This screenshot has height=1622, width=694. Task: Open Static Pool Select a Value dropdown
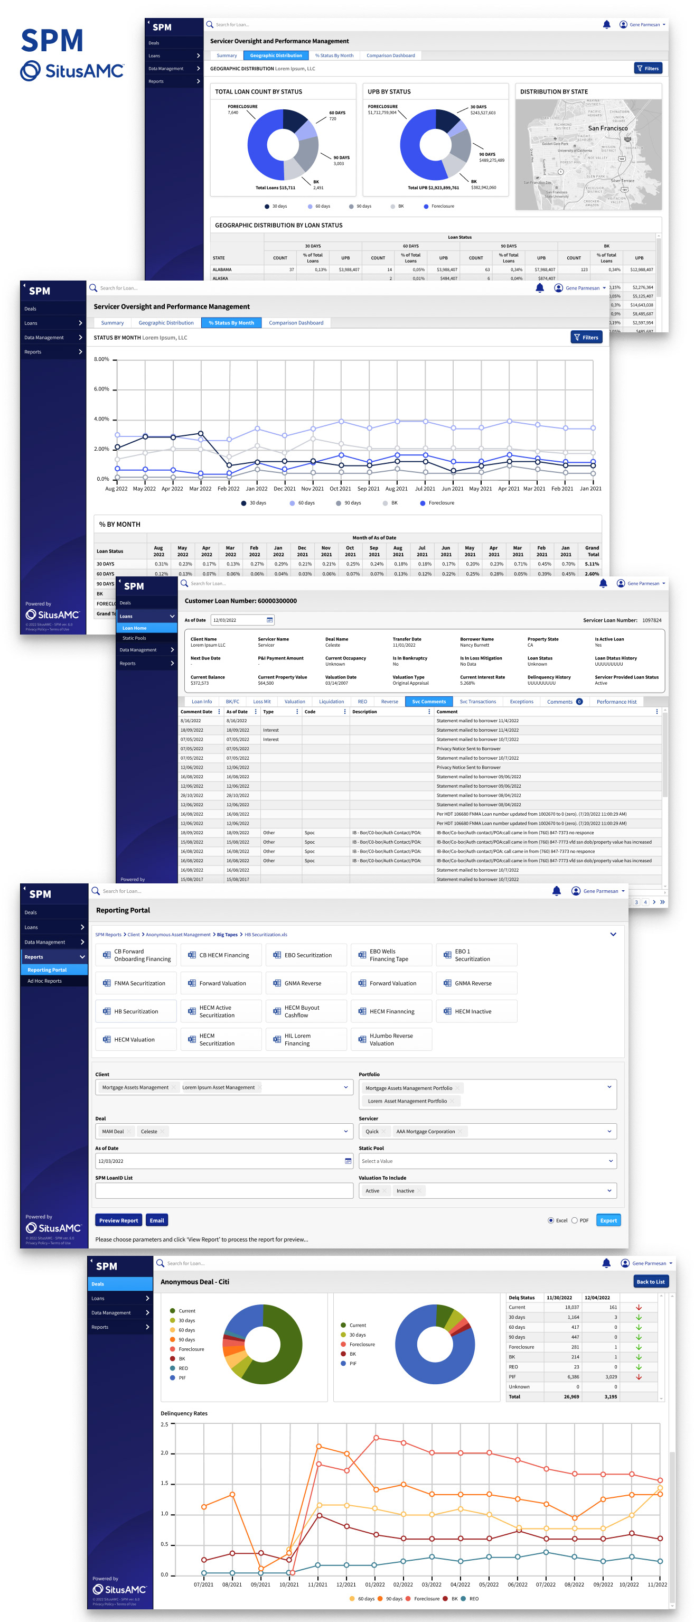487,1161
